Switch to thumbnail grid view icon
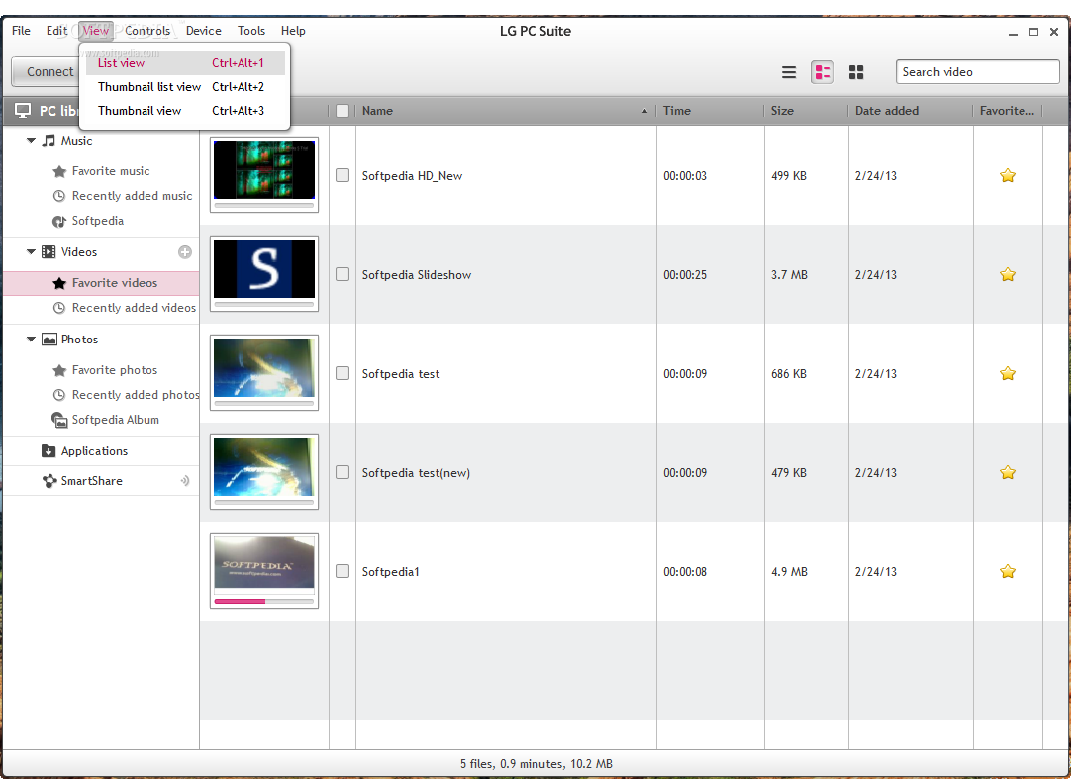 [856, 71]
